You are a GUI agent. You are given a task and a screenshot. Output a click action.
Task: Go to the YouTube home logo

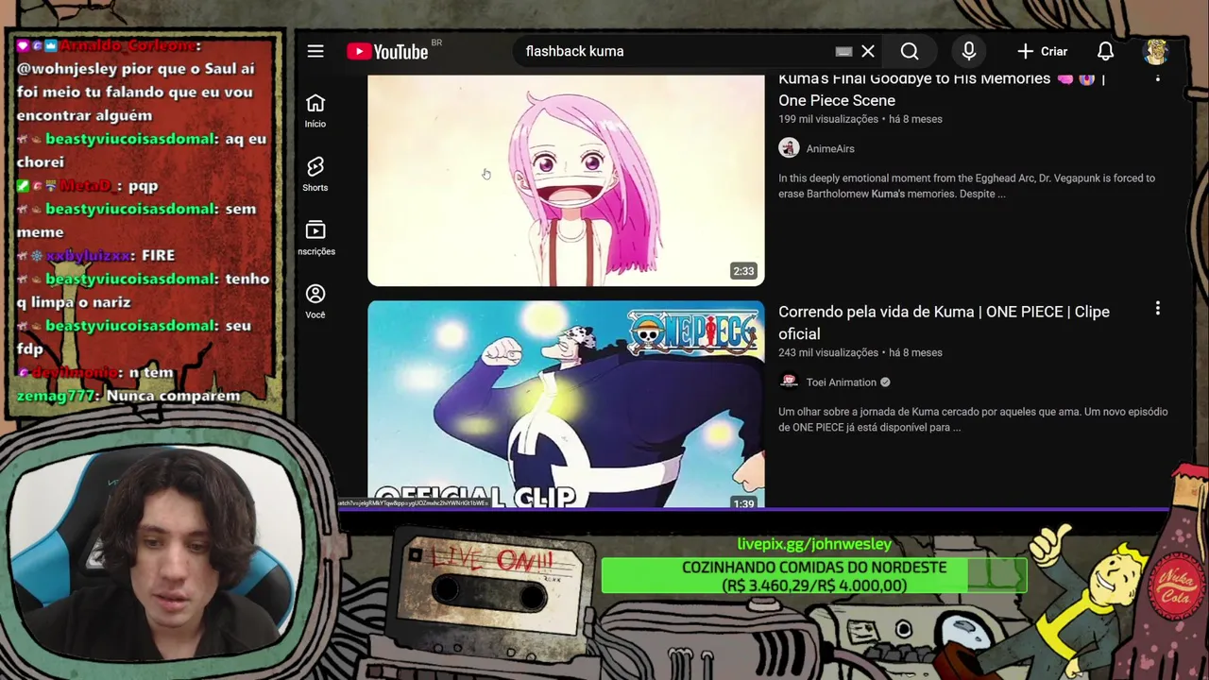pyautogui.click(x=387, y=52)
